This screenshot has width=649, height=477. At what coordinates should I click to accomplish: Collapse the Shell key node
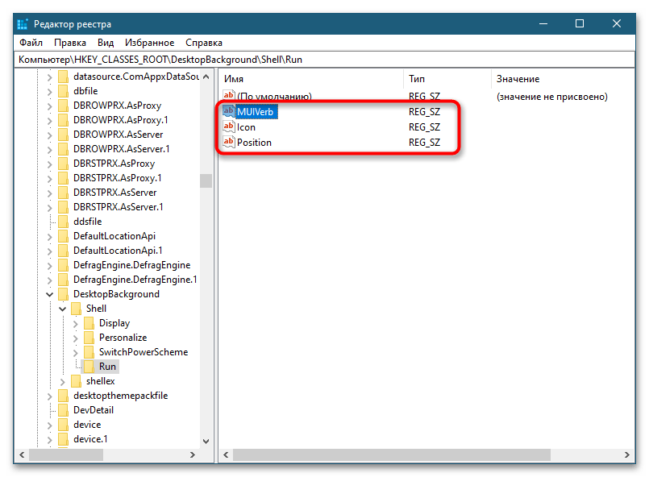[63, 309]
